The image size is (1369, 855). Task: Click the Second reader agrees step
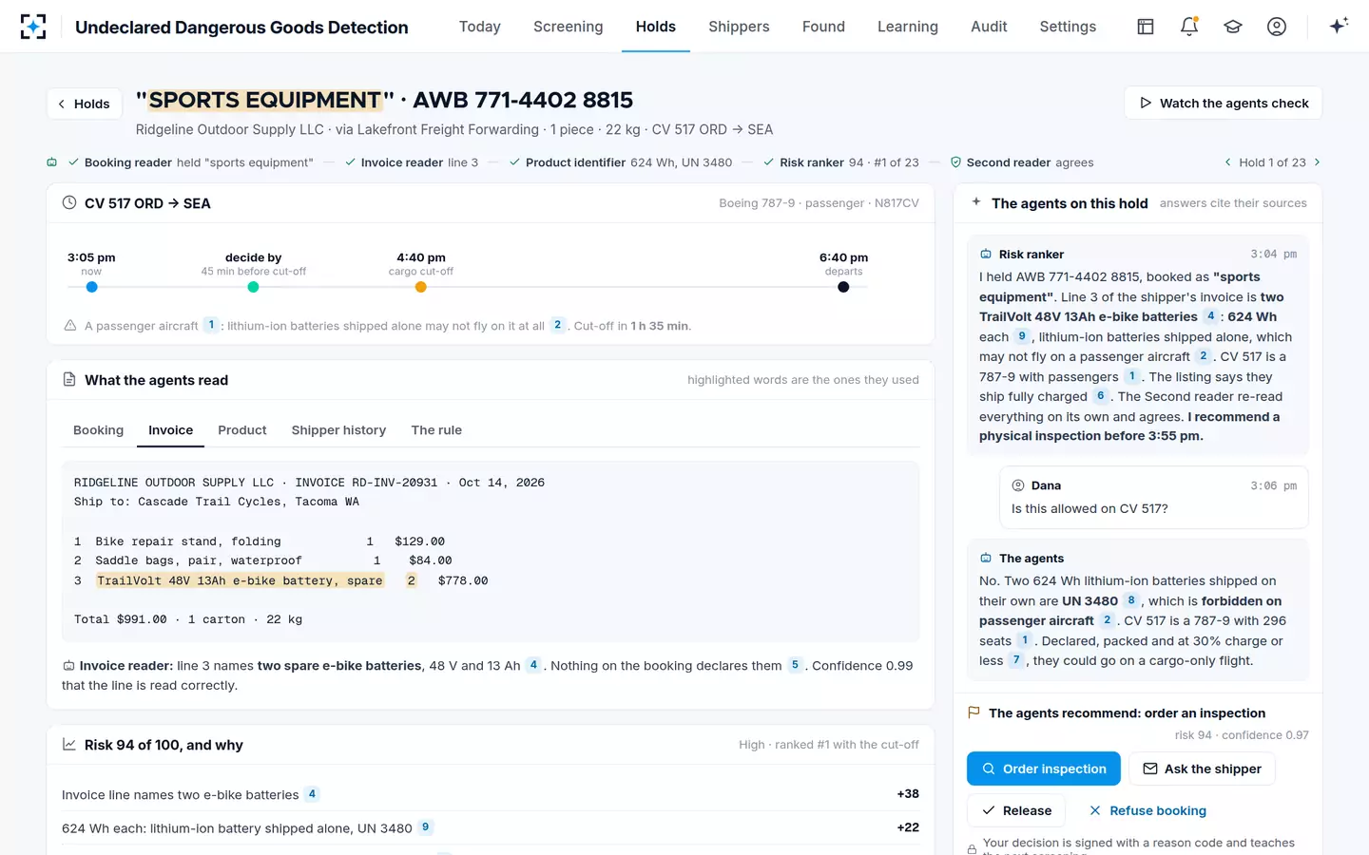1022,162
